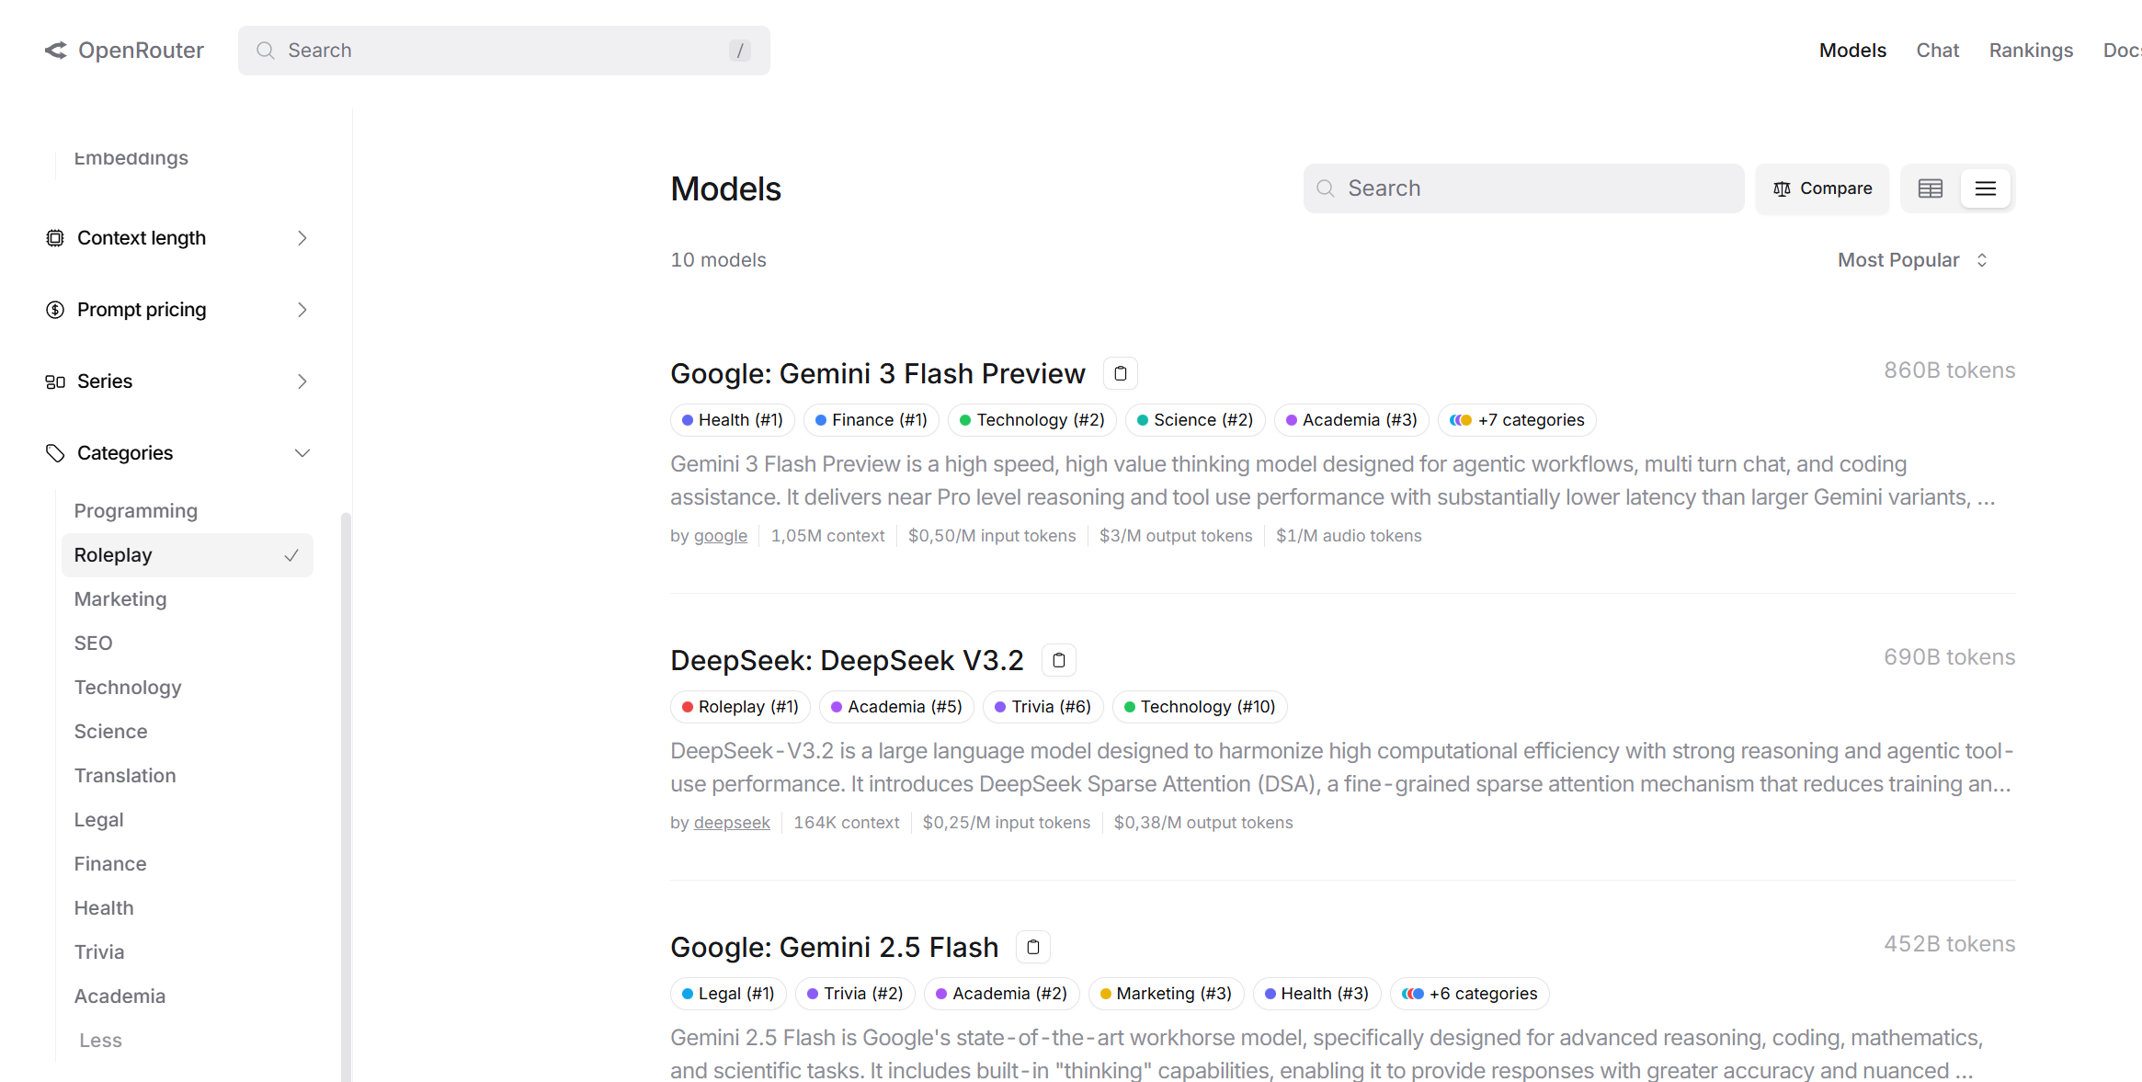
Task: Copy Gemini 2.5 Flash model ID icon
Action: [1033, 947]
